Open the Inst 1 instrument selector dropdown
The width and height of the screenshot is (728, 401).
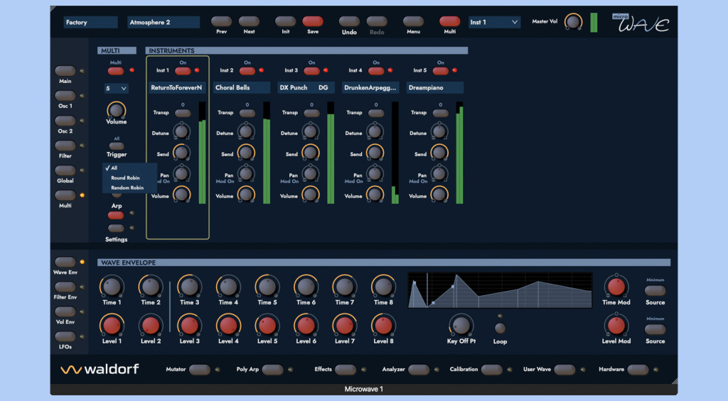[494, 22]
